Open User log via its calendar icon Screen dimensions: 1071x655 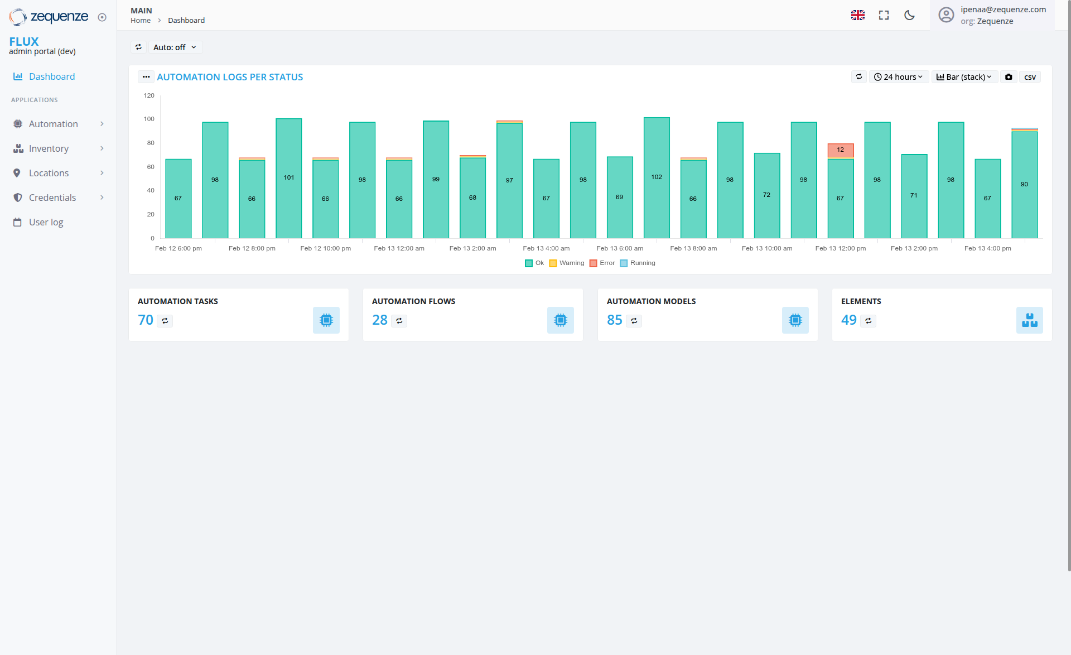pos(18,222)
